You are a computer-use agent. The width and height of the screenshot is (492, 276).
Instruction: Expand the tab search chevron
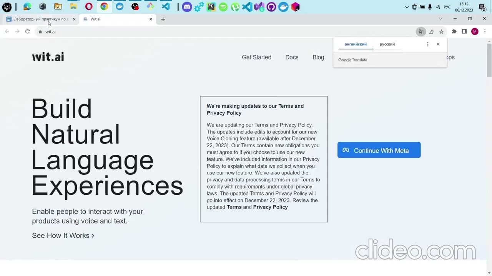[440, 18]
